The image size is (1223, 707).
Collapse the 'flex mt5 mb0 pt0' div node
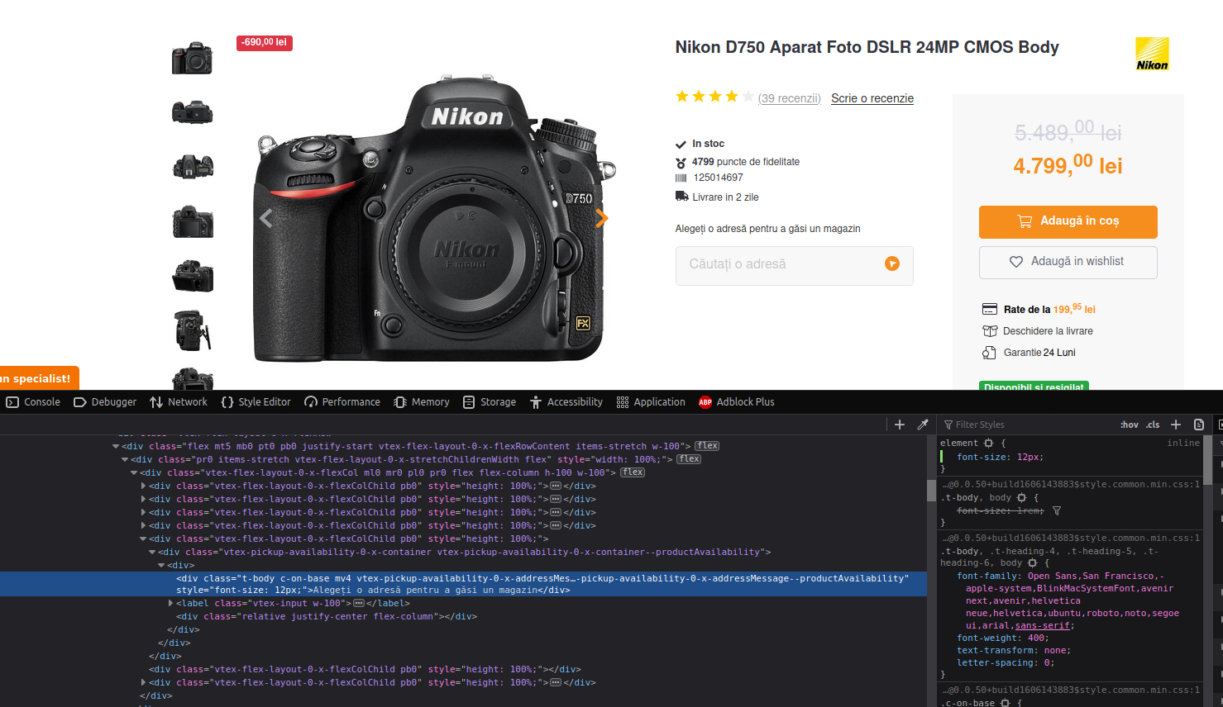(x=116, y=446)
